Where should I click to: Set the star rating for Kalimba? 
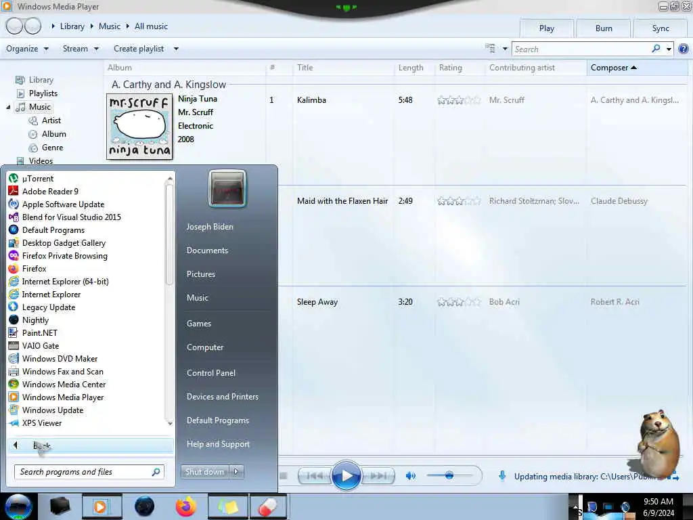(459, 100)
